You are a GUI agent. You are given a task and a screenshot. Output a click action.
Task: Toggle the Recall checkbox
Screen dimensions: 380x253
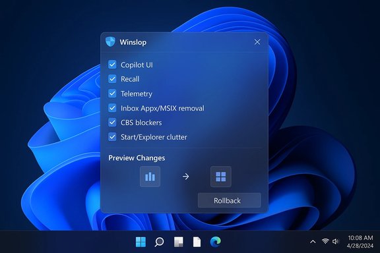coord(112,79)
